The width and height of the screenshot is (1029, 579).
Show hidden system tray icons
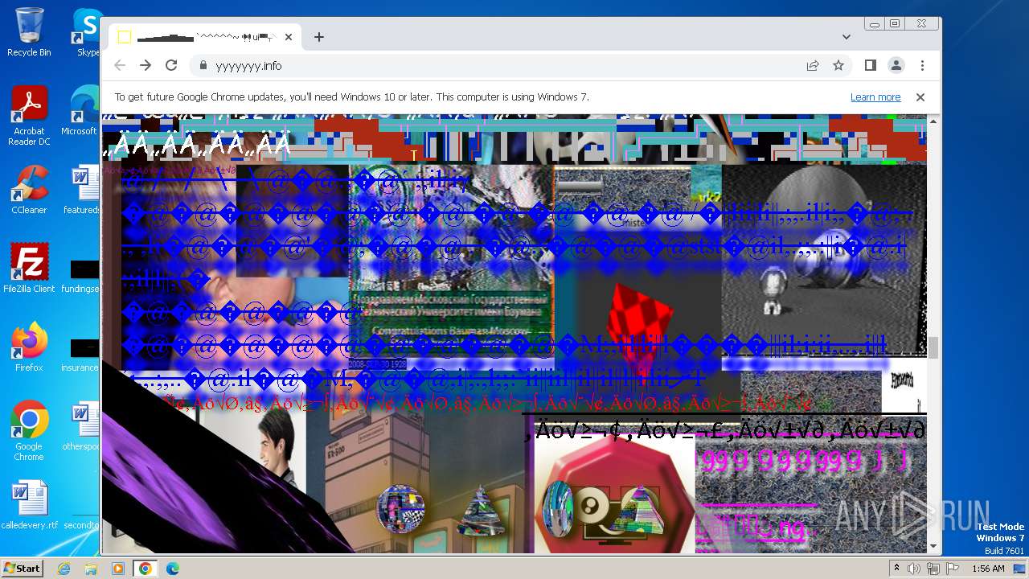[x=897, y=569]
